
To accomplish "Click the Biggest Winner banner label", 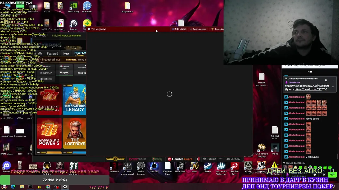I will [51, 60].
